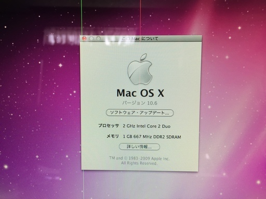Click the minimize button in the title bar
Screen dimensions: 266x199
pyautogui.click(x=91, y=38)
